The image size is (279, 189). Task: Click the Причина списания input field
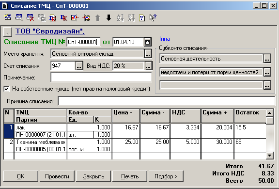point(167,101)
